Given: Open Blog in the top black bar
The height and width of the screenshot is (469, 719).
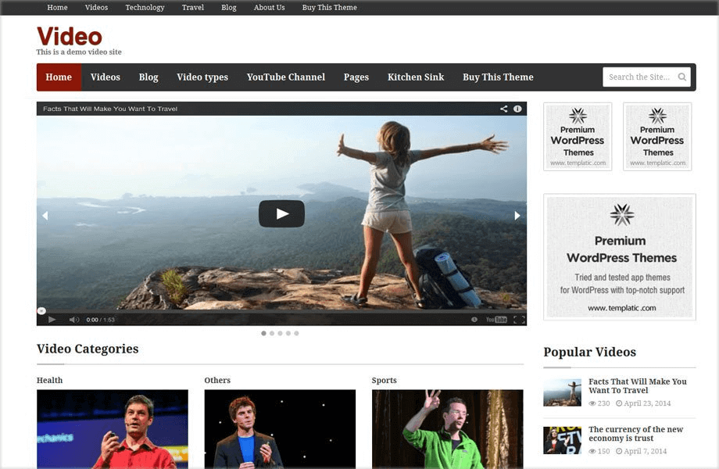Looking at the screenshot, I should (x=229, y=7).
